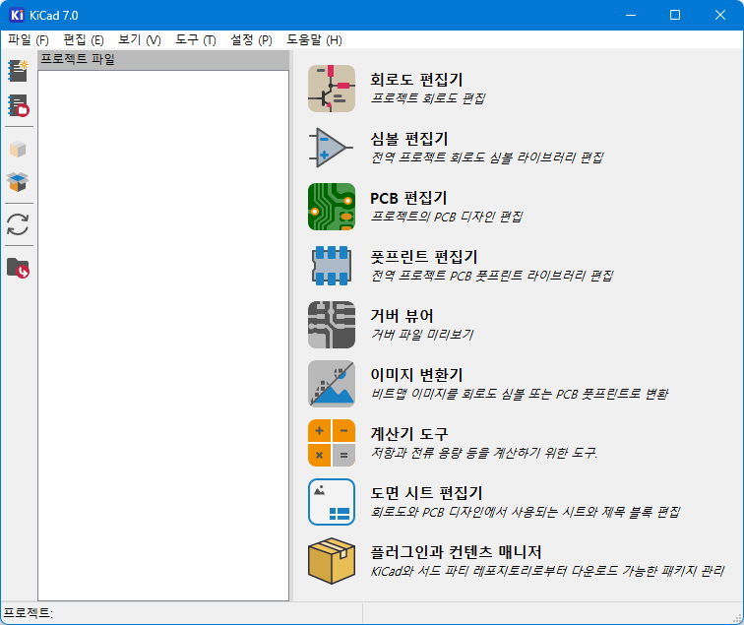Click the 도면 시트 편집기 label

pos(426,492)
